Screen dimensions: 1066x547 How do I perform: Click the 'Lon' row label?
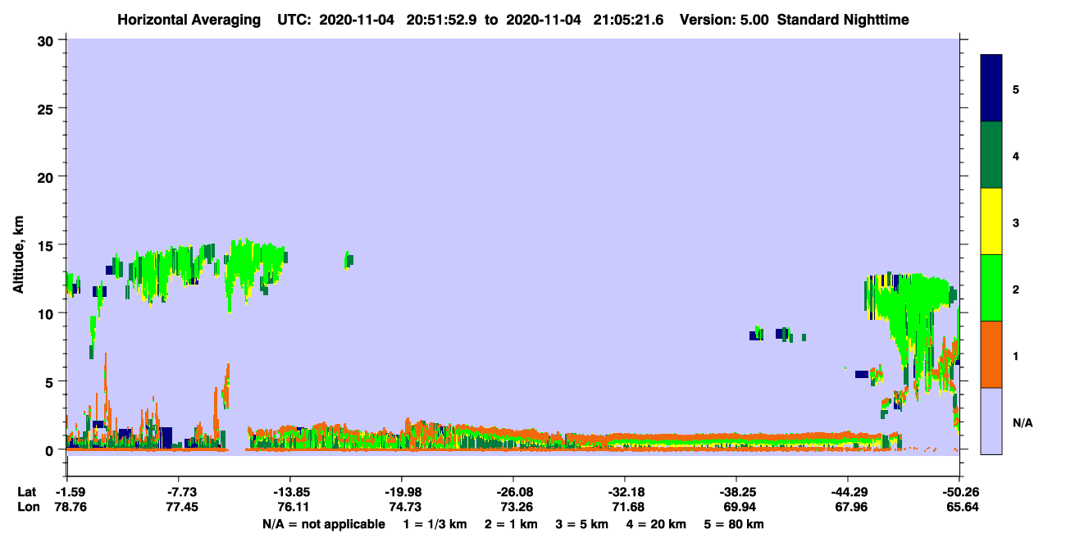coord(27,507)
